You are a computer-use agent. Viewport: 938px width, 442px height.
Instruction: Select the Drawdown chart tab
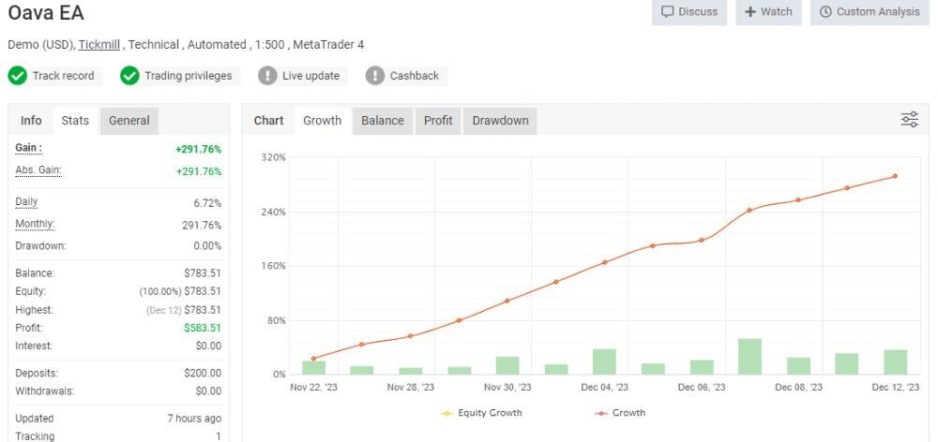500,121
